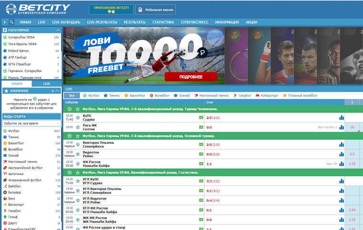Favorite ЖК ФК Ростов match star

(x=78, y=220)
